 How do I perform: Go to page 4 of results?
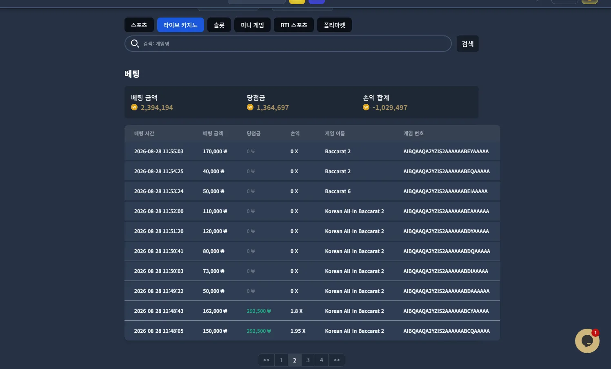pyautogui.click(x=322, y=360)
